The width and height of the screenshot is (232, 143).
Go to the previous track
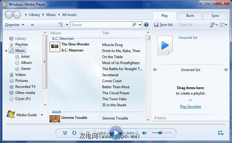[x=102, y=133]
